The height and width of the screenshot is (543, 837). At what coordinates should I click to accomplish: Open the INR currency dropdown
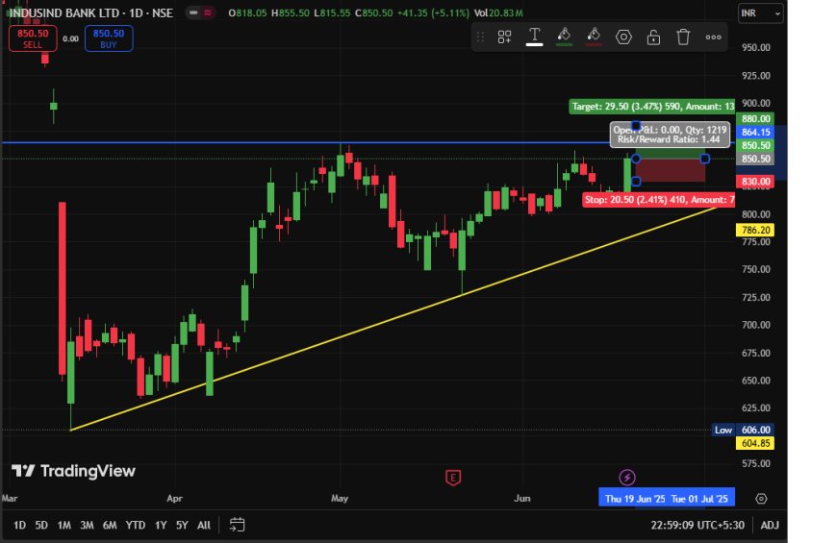click(761, 13)
